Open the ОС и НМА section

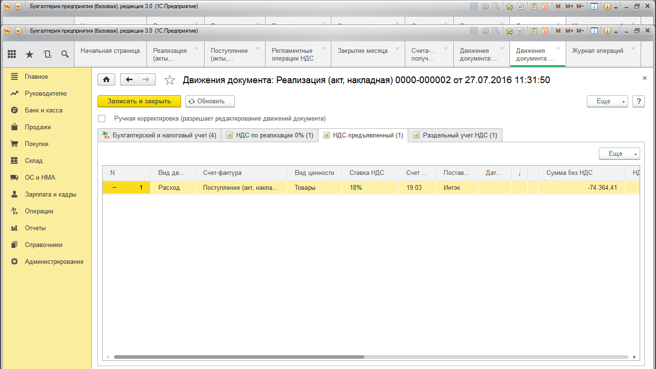pos(40,177)
